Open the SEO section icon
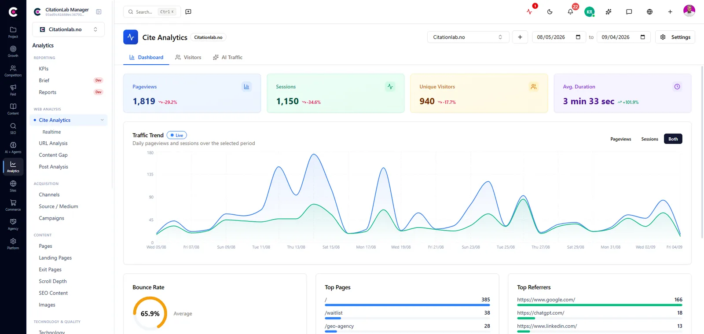The height and width of the screenshot is (334, 704). (x=13, y=128)
